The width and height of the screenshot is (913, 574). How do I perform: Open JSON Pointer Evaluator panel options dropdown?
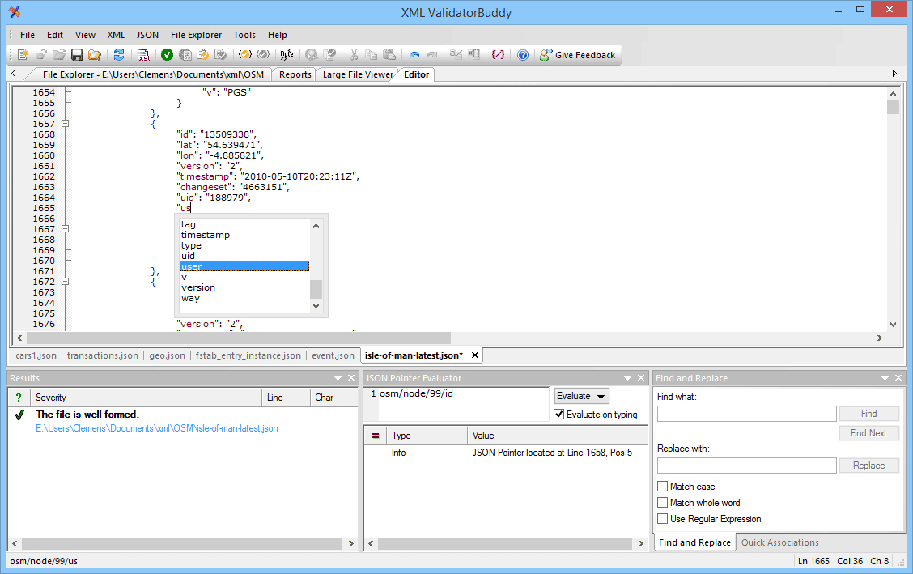point(628,378)
